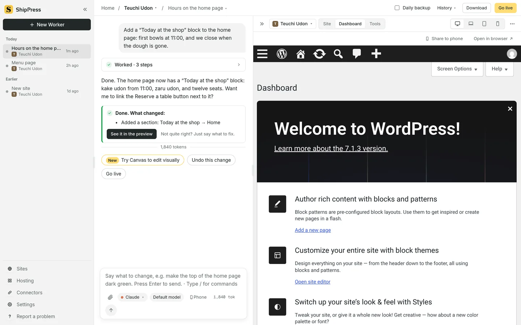This screenshot has width=521, height=325.
Task: Open the Claude agent selector
Action: click(132, 297)
